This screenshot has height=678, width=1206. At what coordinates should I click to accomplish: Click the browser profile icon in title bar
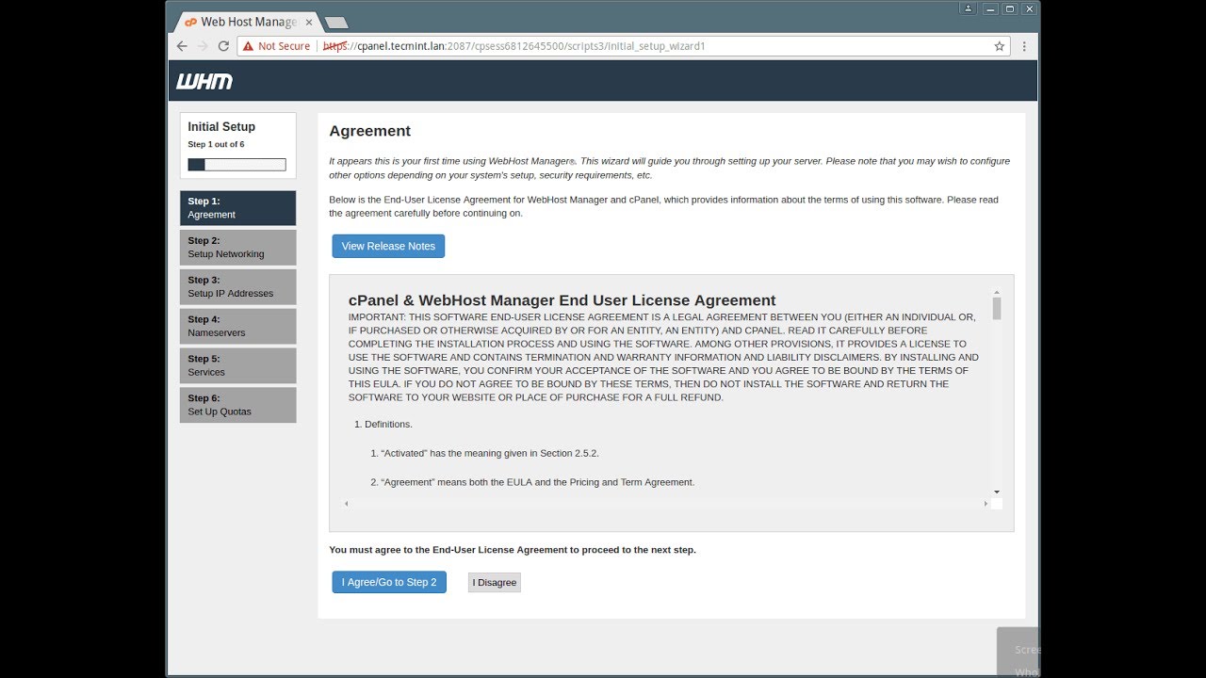pos(968,8)
